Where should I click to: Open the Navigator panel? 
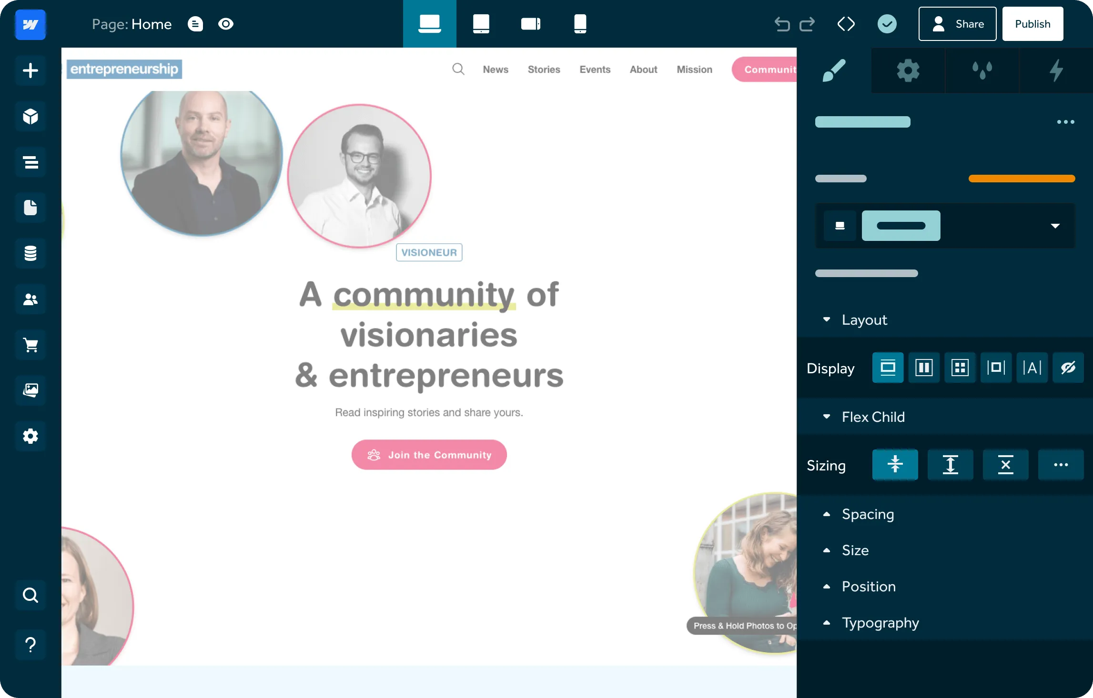(30, 162)
